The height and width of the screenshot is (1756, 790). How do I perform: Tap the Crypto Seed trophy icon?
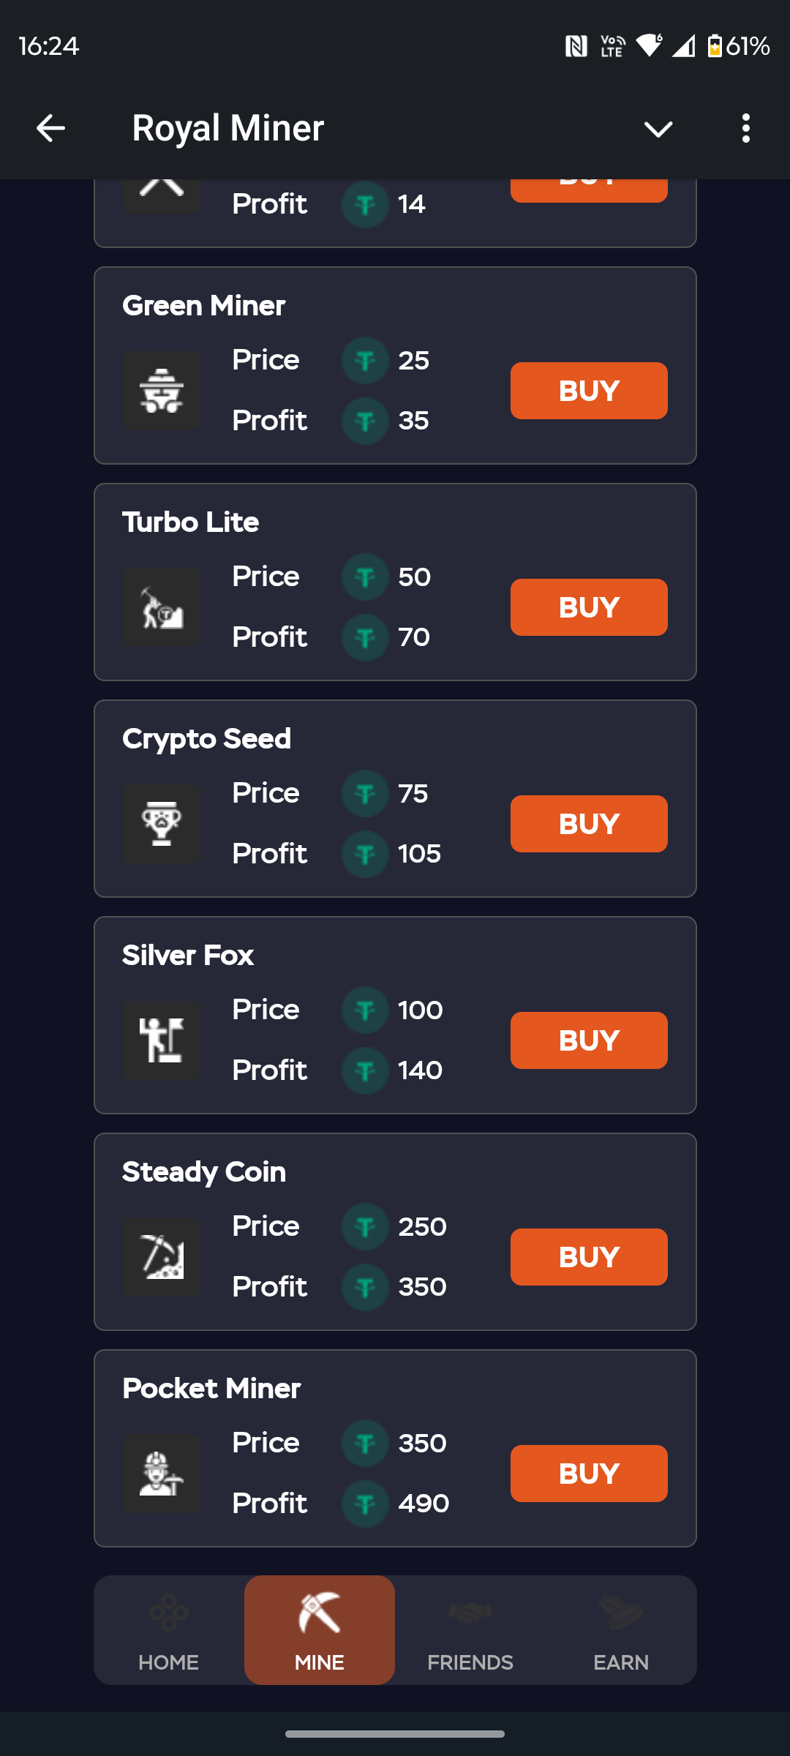point(162,824)
